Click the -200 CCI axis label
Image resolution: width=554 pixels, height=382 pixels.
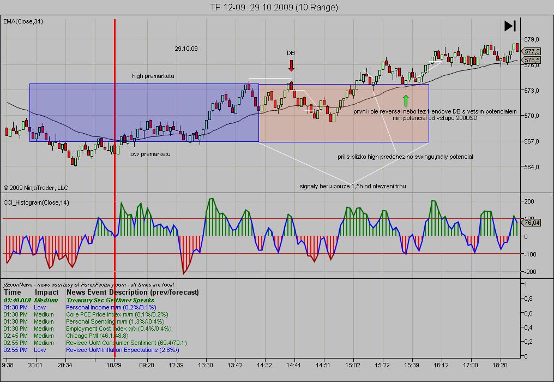(529, 272)
